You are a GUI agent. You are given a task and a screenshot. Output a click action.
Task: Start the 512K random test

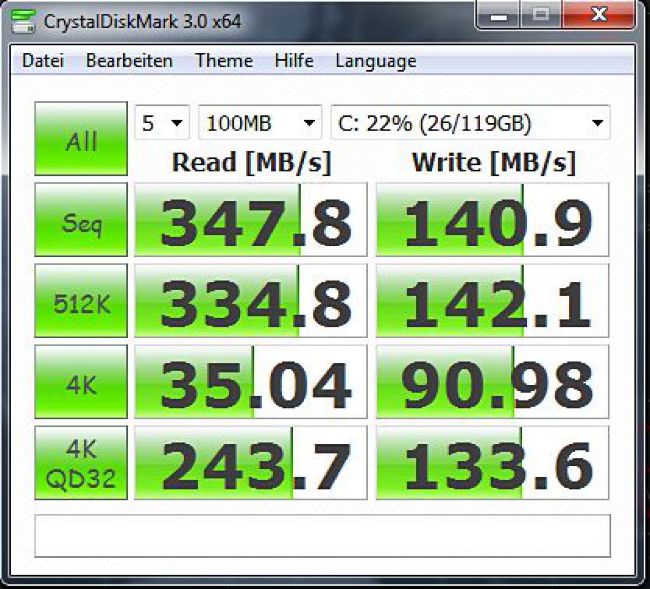click(x=81, y=301)
